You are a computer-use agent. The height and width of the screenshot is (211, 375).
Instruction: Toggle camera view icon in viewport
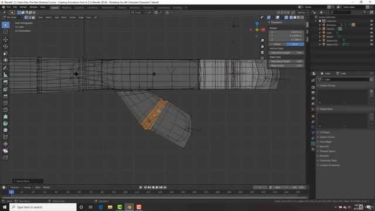[x=262, y=52]
